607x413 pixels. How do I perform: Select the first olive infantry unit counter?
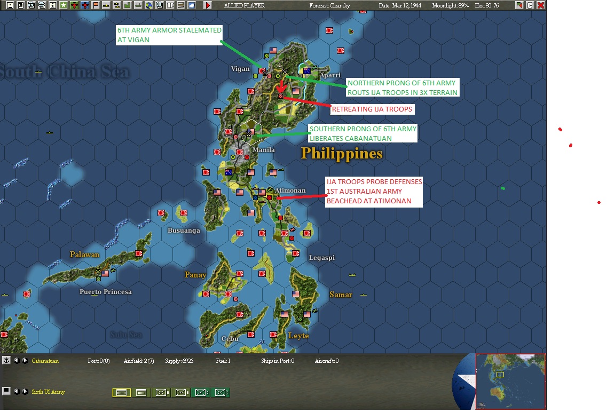point(161,393)
